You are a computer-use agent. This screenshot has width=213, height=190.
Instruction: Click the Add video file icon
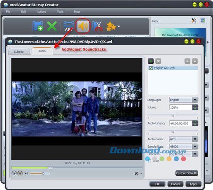point(38,26)
